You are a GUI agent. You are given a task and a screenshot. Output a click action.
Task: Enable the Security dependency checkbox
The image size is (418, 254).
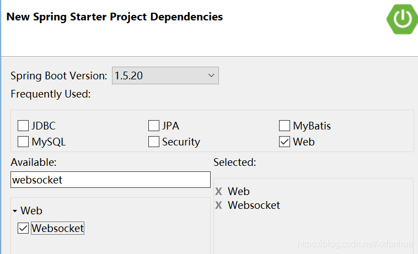point(154,142)
